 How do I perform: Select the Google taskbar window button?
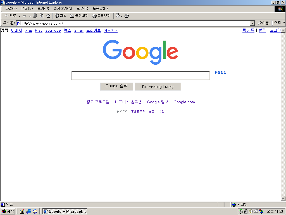point(65,211)
